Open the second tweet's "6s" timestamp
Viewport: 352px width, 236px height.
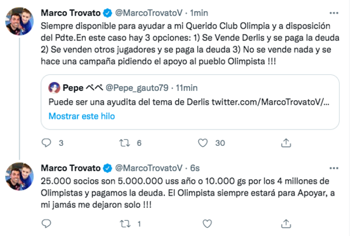coord(195,169)
